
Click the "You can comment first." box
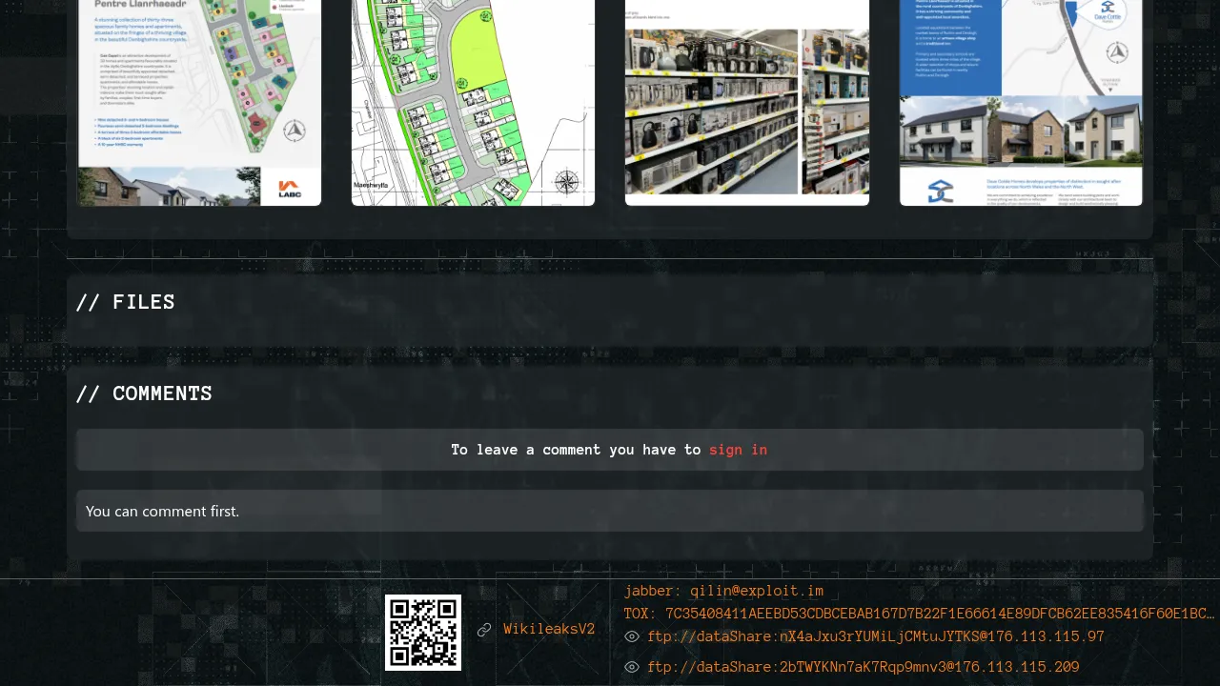point(610,511)
